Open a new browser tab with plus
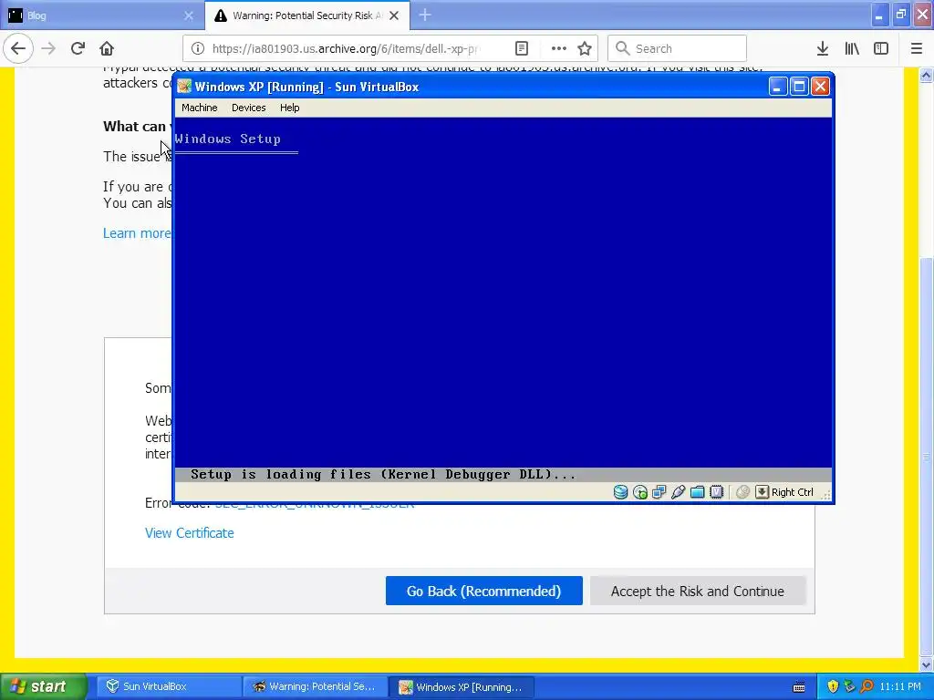The image size is (934, 700). (425, 15)
